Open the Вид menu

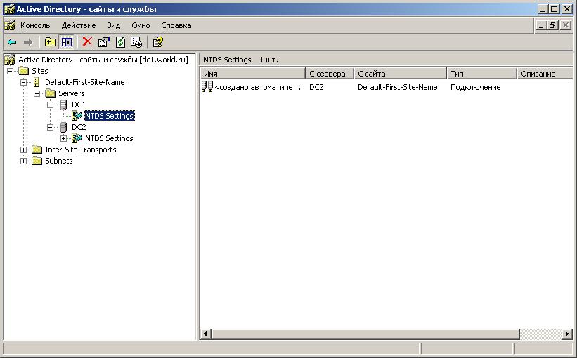(x=113, y=25)
